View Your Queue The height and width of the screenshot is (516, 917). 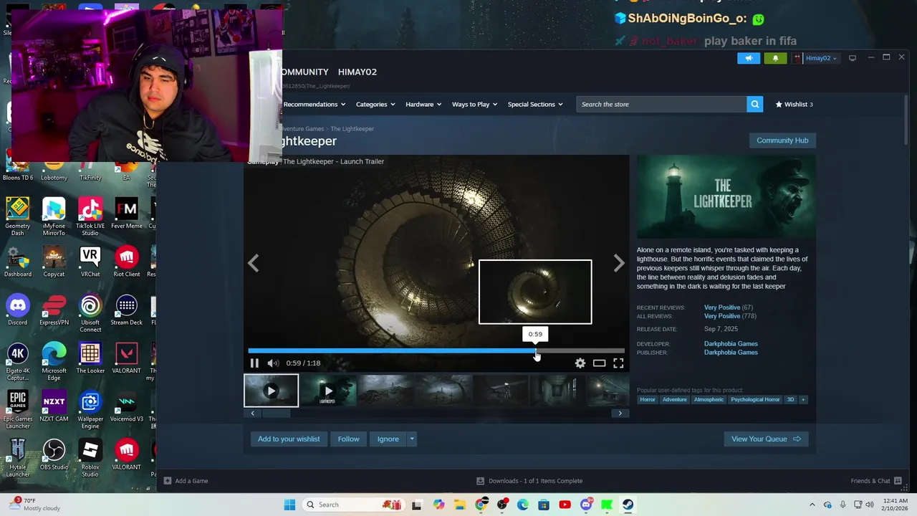(766, 439)
